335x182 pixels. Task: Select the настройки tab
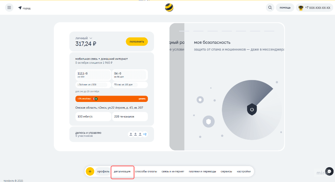(244, 172)
